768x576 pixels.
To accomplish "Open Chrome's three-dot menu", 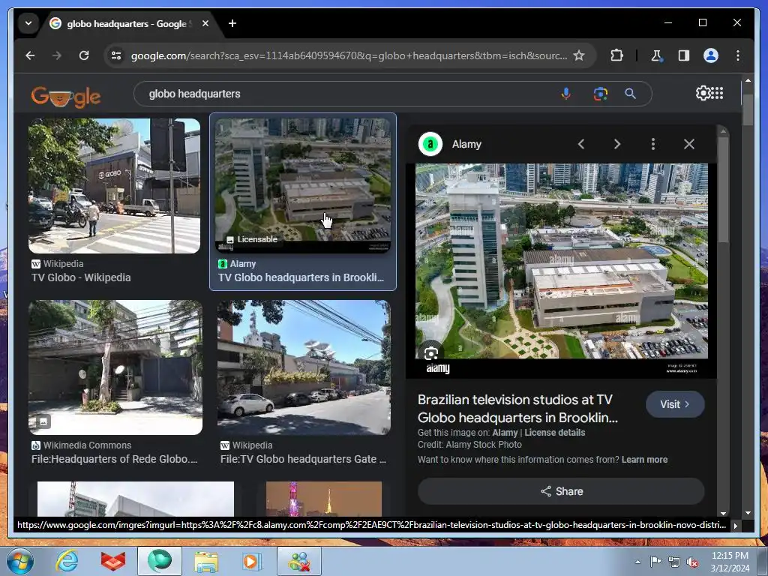I will (738, 55).
